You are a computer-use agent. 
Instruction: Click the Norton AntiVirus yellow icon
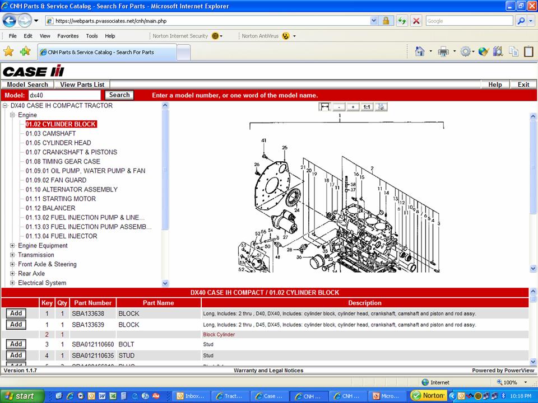(285, 36)
